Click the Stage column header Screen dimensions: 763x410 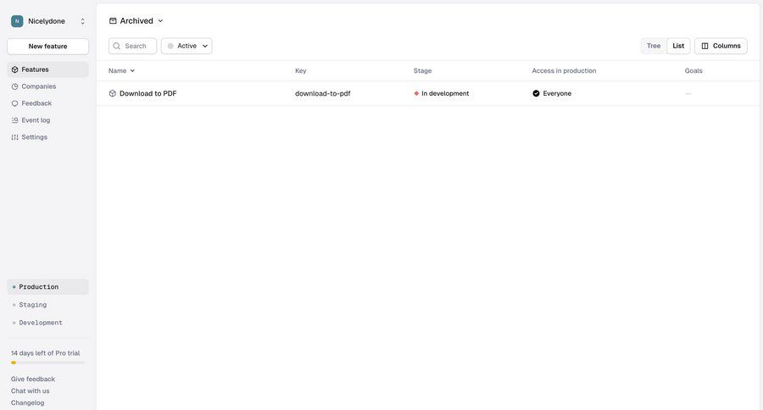click(x=422, y=70)
